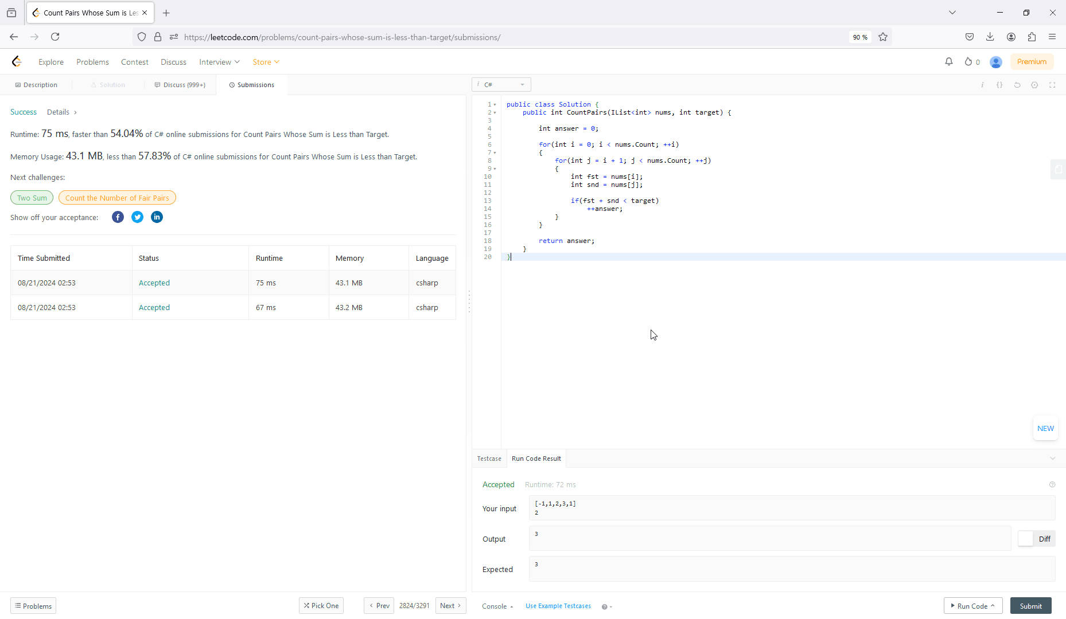Open Firefox downloads panel
This screenshot has width=1066, height=619.
click(x=990, y=37)
